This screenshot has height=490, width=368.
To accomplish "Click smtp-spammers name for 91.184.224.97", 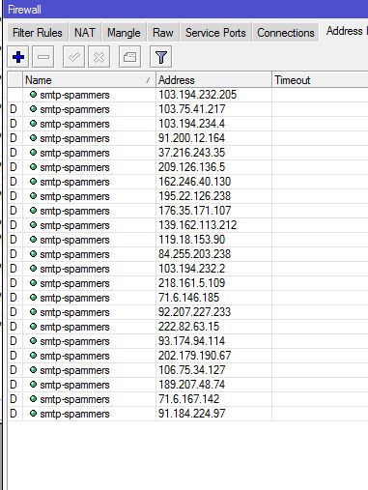I will click(74, 414).
